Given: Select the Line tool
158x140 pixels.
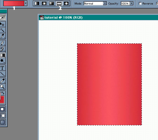Looking at the screenshot, I should (3, 74).
